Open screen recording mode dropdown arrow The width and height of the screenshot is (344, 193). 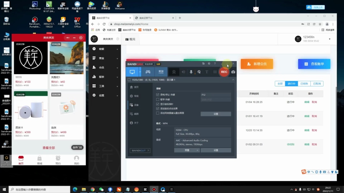click(x=140, y=72)
